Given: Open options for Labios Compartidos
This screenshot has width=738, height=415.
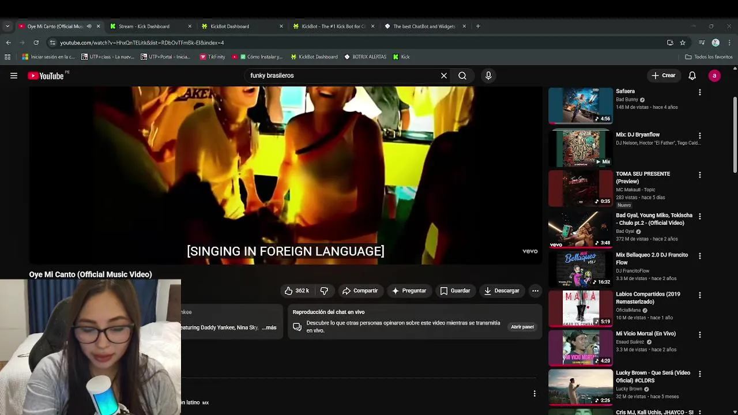Looking at the screenshot, I should (700, 295).
